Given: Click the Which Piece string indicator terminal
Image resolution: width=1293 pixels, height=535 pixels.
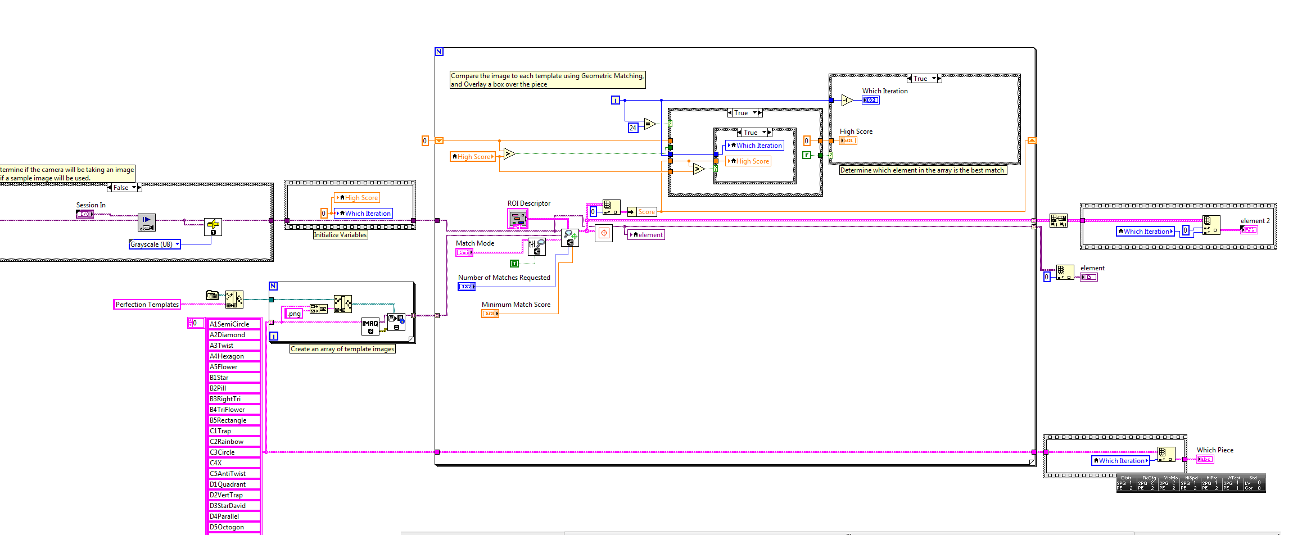Looking at the screenshot, I should coord(1205,459).
